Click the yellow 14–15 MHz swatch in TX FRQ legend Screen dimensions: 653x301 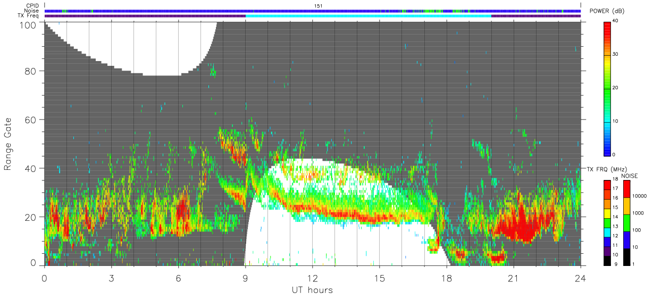[x=608, y=213]
